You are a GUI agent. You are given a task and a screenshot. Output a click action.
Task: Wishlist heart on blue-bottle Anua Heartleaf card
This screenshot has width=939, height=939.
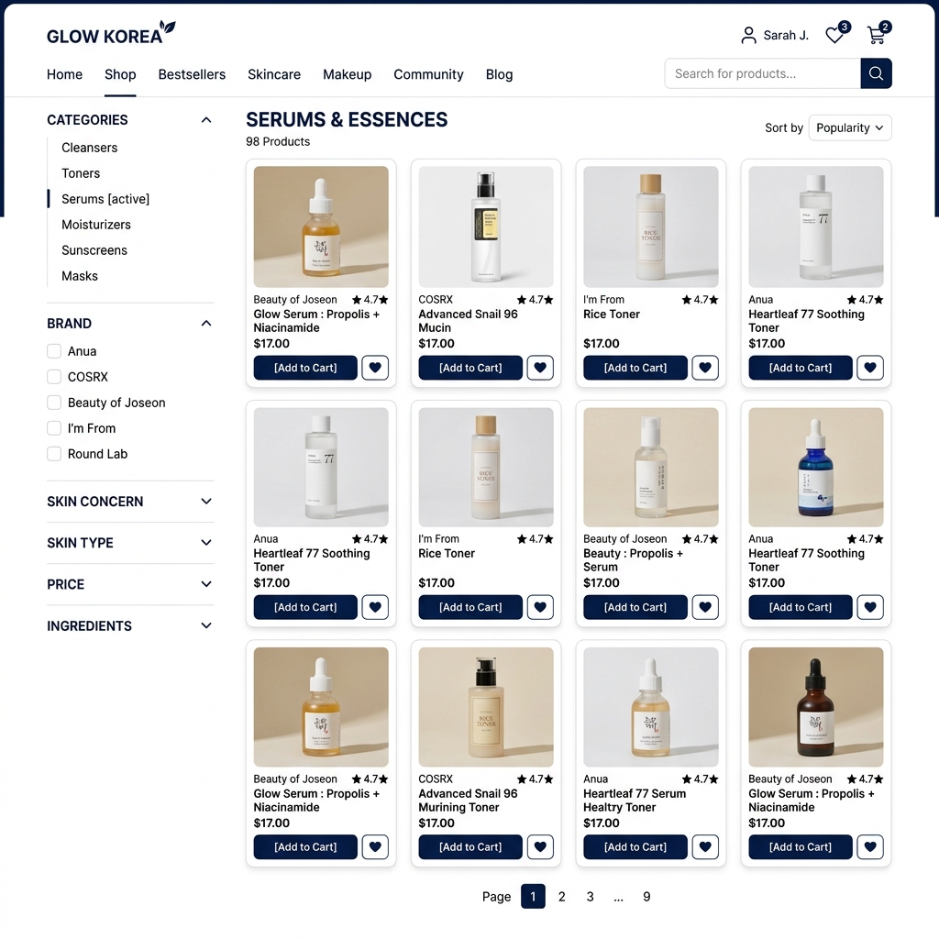(870, 607)
